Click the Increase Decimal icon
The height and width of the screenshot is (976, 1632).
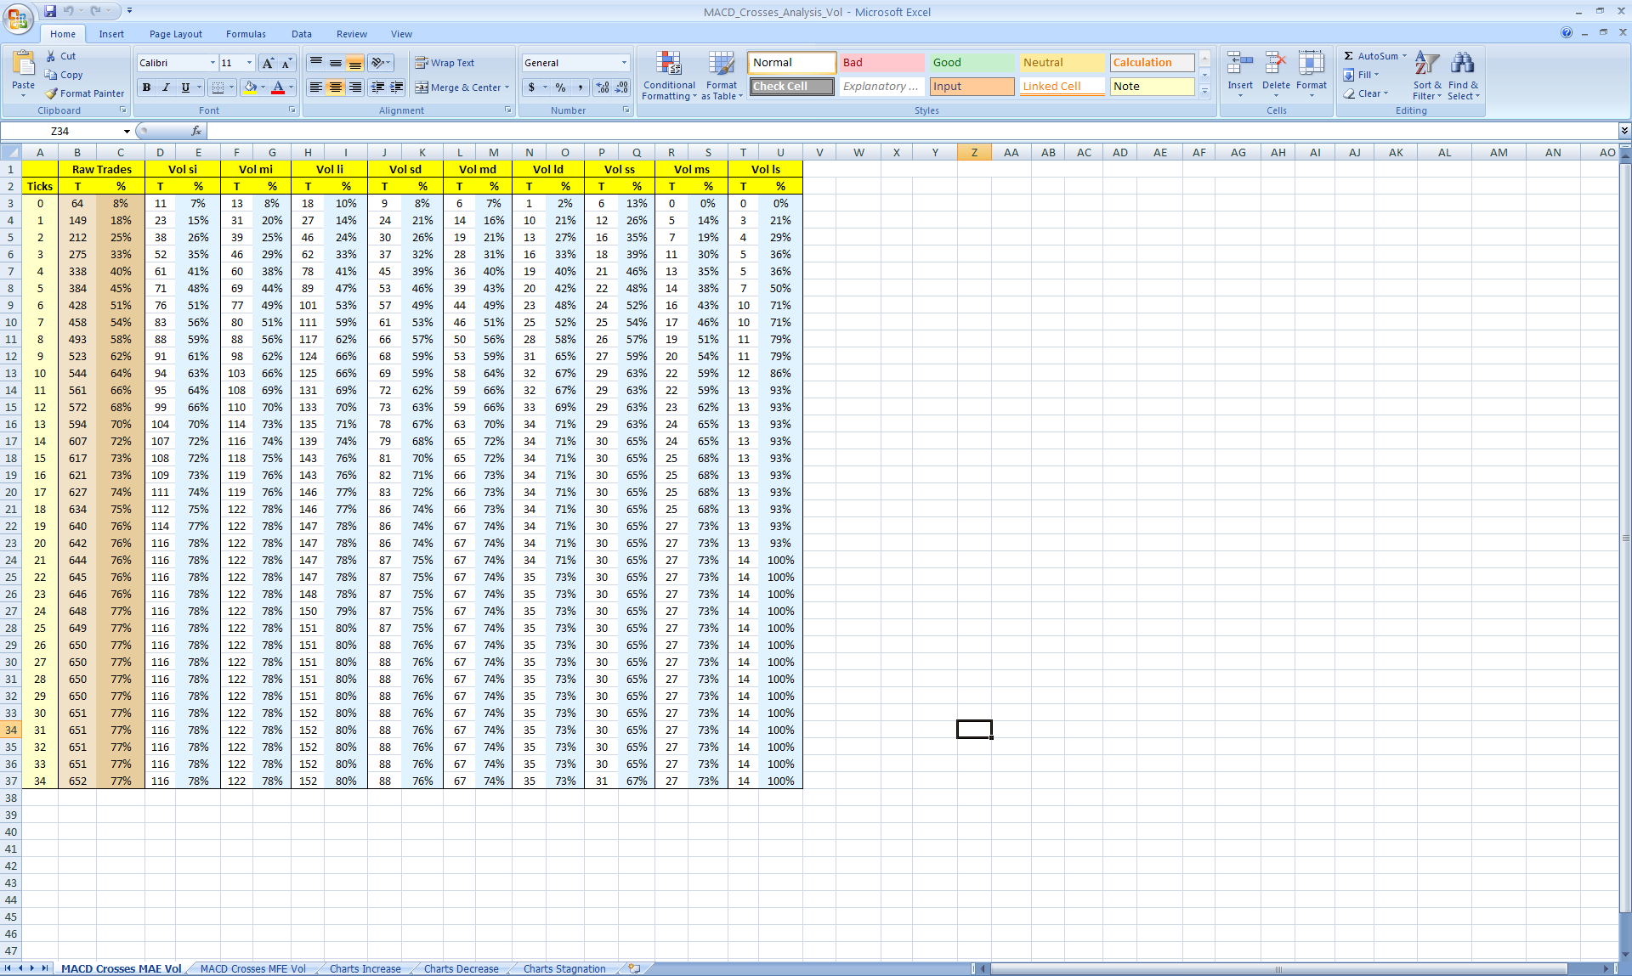point(603,87)
